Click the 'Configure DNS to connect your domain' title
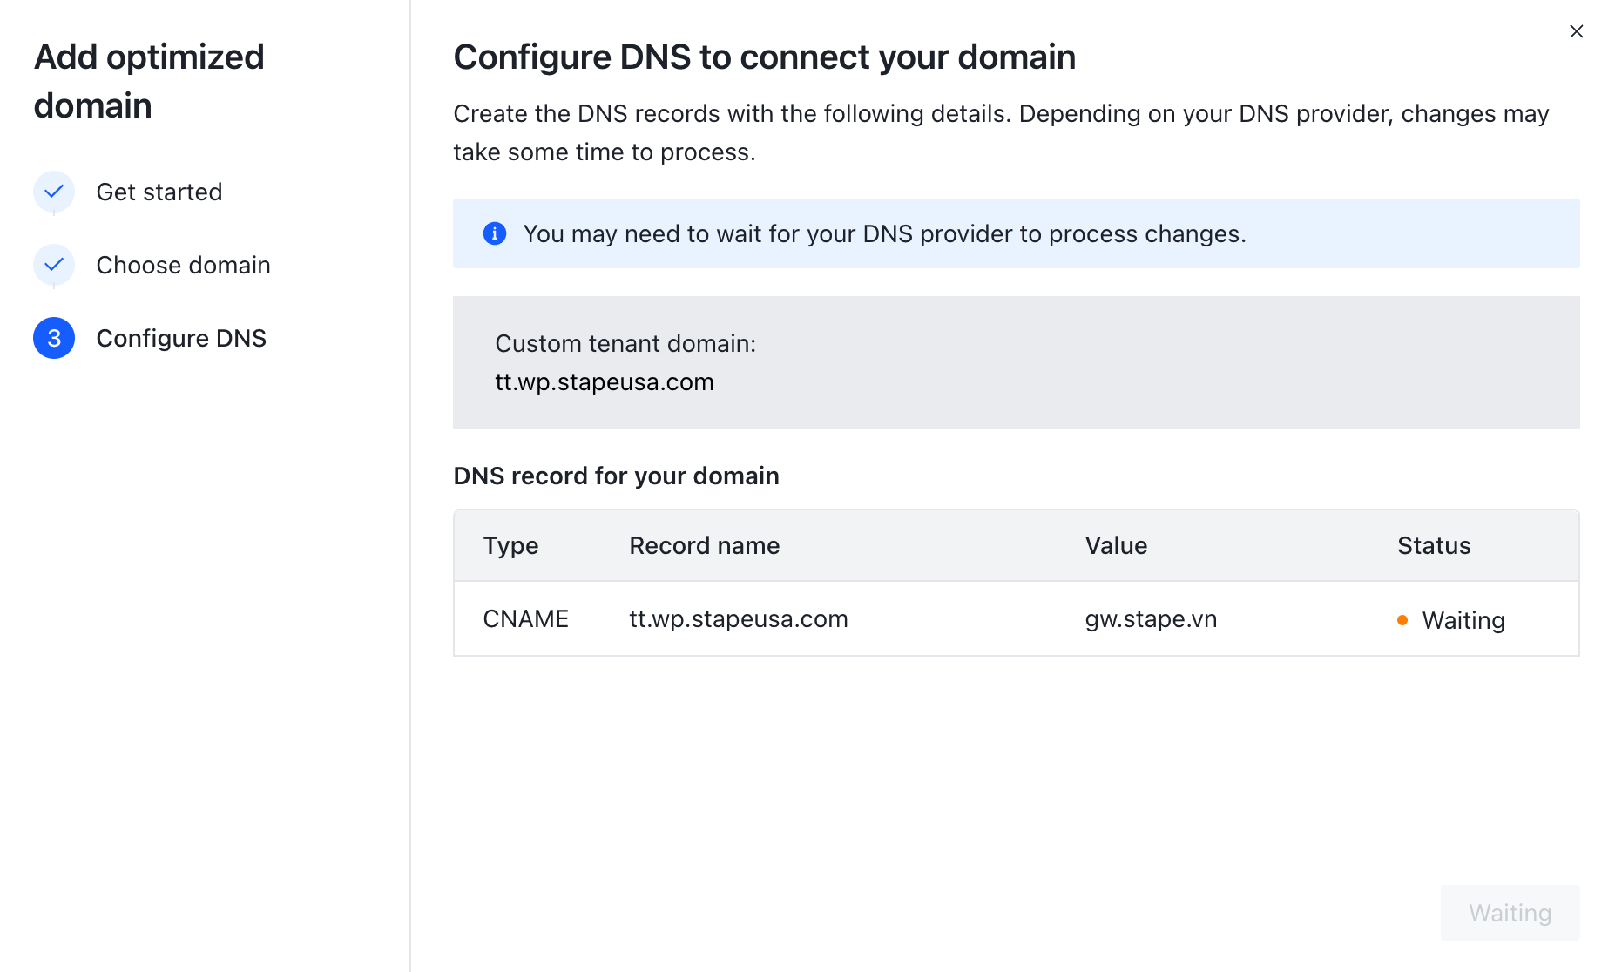 [765, 57]
